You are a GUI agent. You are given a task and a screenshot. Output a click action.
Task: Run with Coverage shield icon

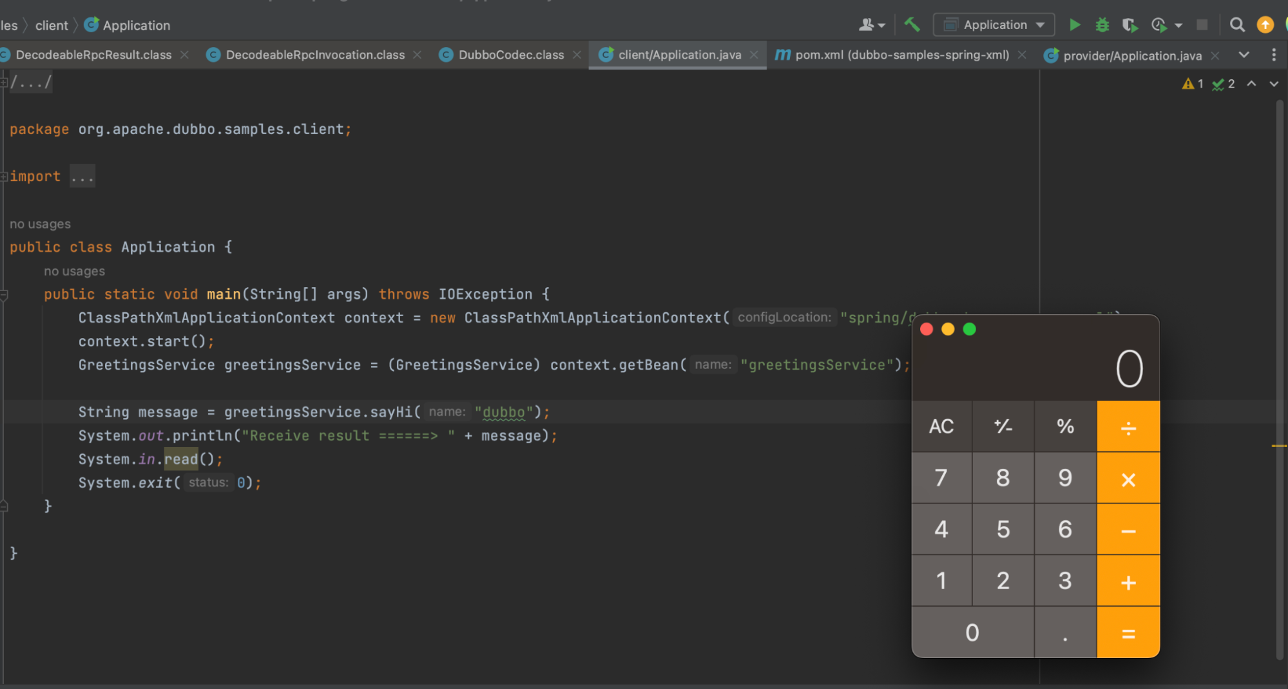click(1129, 25)
